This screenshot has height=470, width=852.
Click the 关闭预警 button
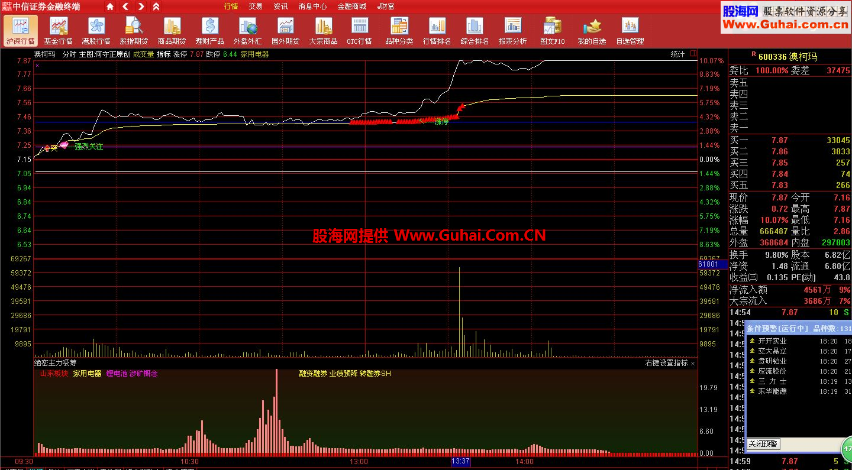point(763,444)
